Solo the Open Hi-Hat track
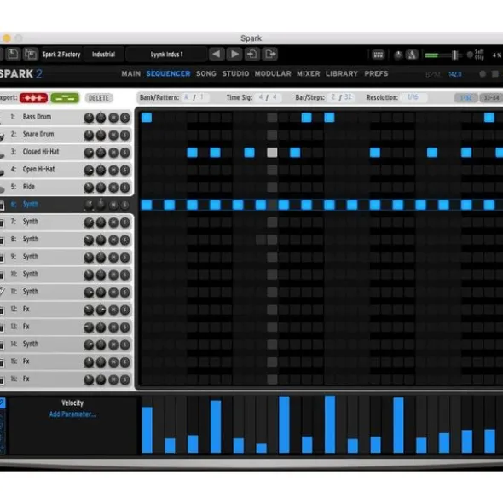503x504 pixels. [x=125, y=170]
